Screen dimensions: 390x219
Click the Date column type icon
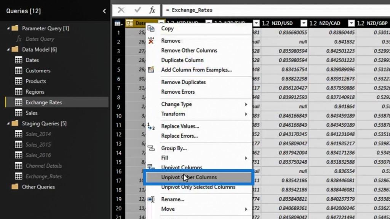coord(129,23)
